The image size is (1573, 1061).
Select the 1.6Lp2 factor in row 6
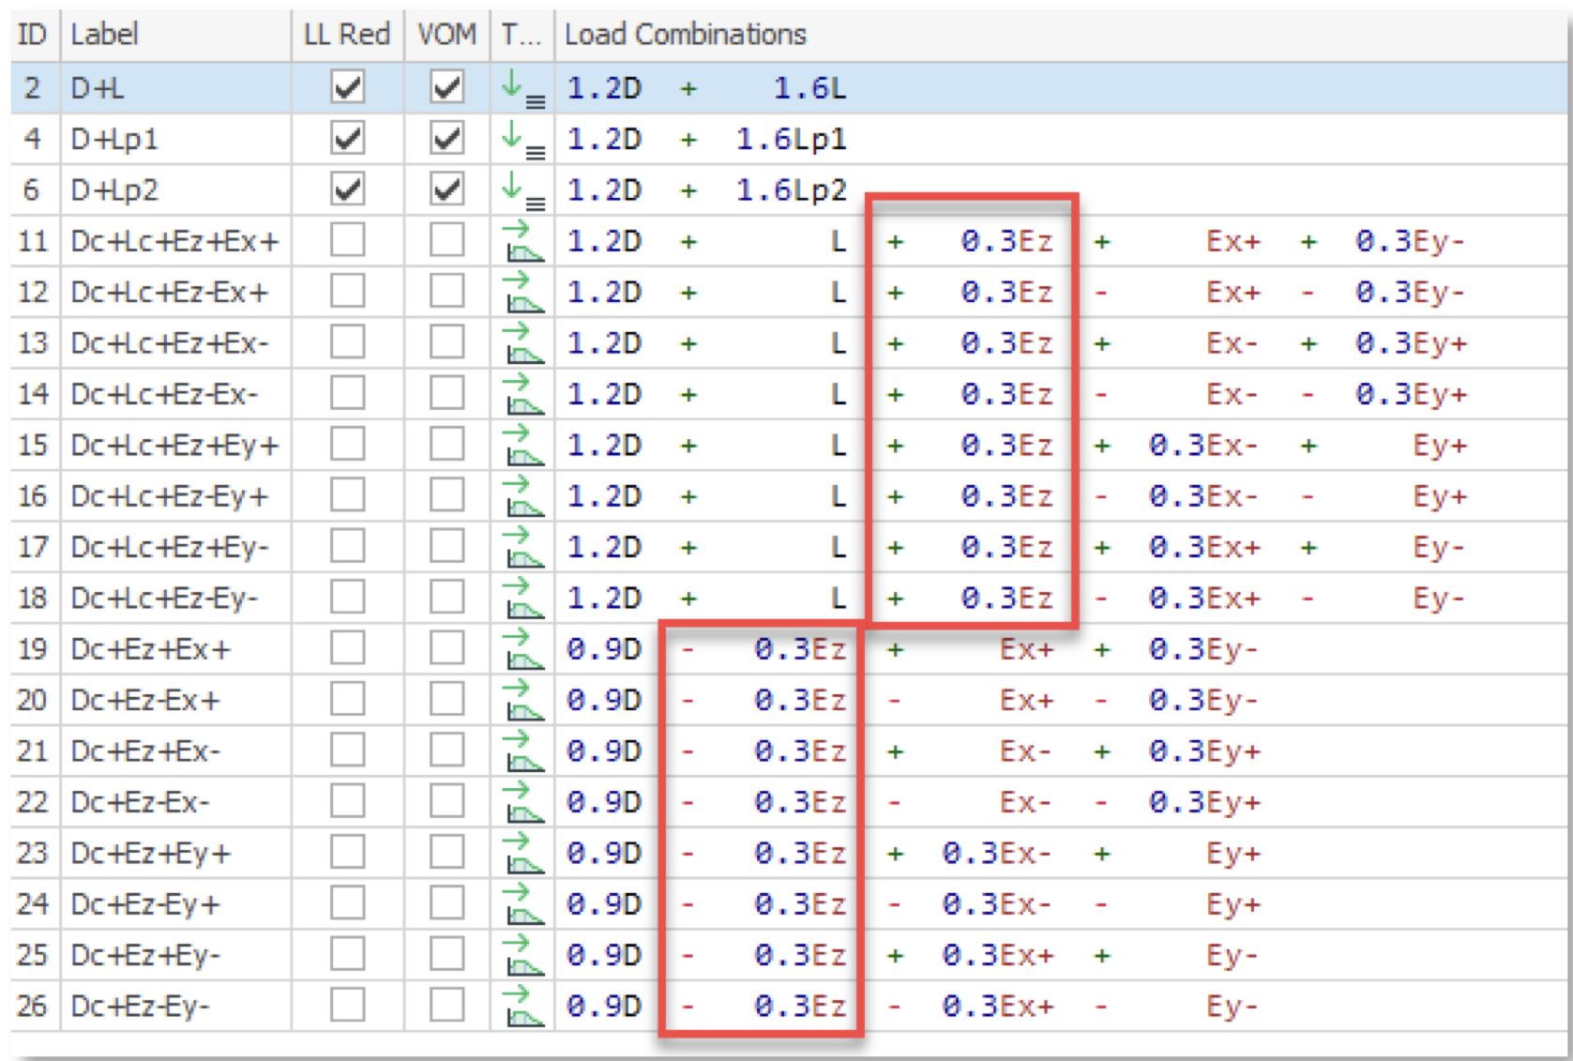(791, 190)
